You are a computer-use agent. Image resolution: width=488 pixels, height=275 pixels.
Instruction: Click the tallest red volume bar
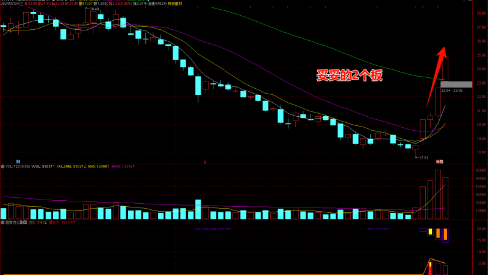coord(438,195)
